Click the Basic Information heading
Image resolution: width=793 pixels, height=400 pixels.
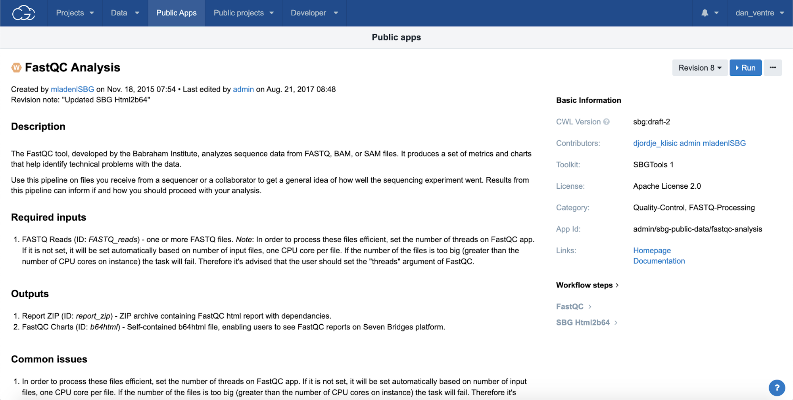[588, 100]
